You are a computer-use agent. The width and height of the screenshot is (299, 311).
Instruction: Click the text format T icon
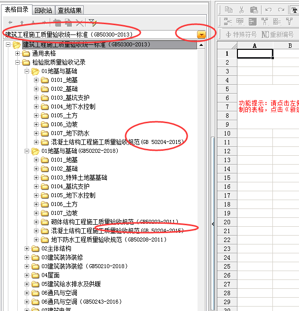(294, 9)
